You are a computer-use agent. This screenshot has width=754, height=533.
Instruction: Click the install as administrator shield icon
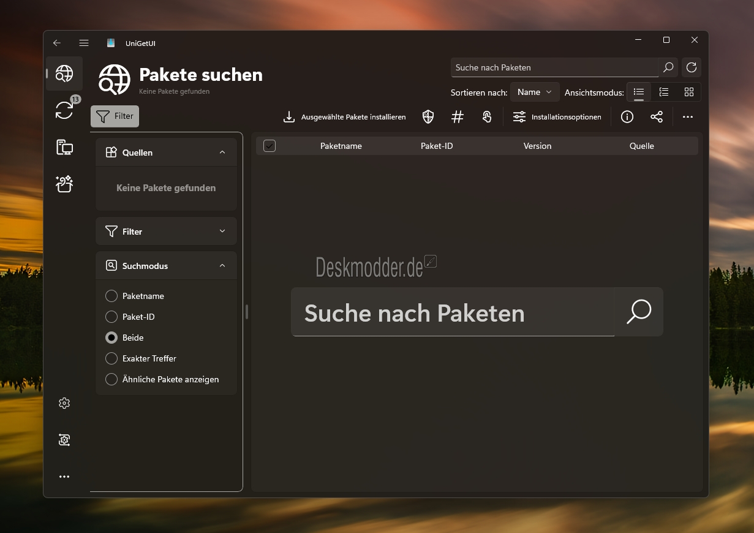click(429, 117)
